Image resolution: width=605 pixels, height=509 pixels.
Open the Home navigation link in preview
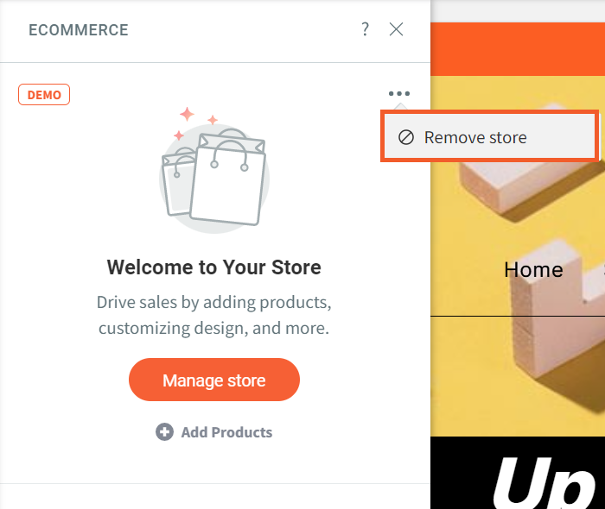(x=533, y=270)
